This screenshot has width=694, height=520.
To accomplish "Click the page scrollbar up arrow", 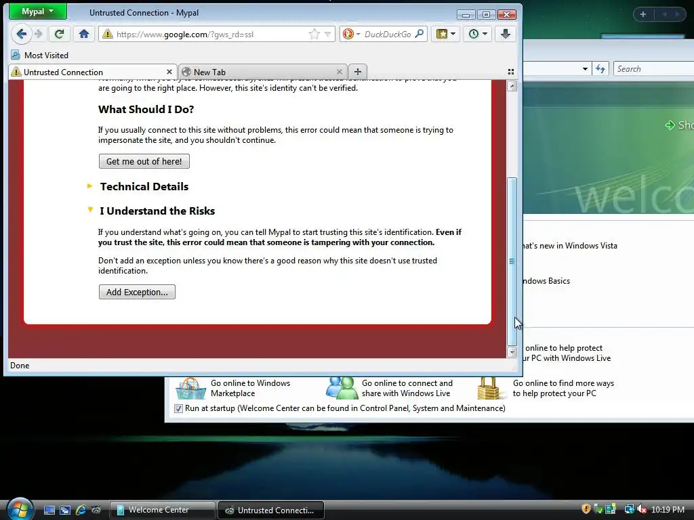I will click(512, 86).
